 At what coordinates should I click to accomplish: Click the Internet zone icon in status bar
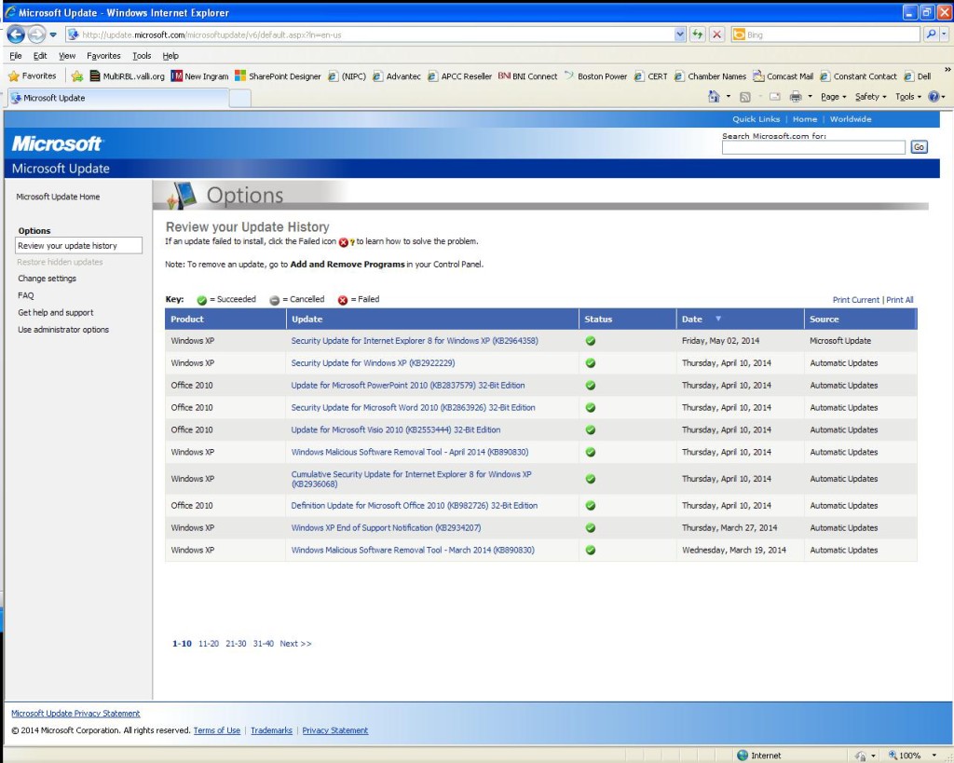pos(743,755)
